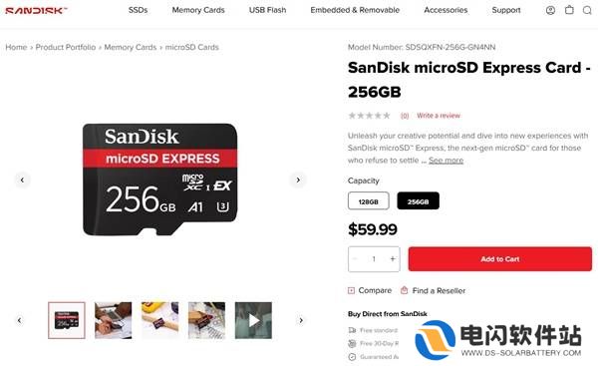
Task: Click the Write a review link
Action: click(x=439, y=116)
